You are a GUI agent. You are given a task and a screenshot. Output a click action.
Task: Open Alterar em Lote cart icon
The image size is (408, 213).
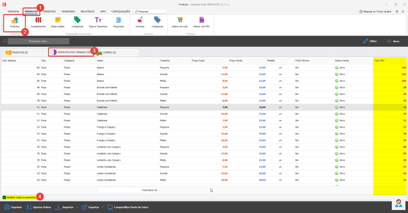(180, 20)
